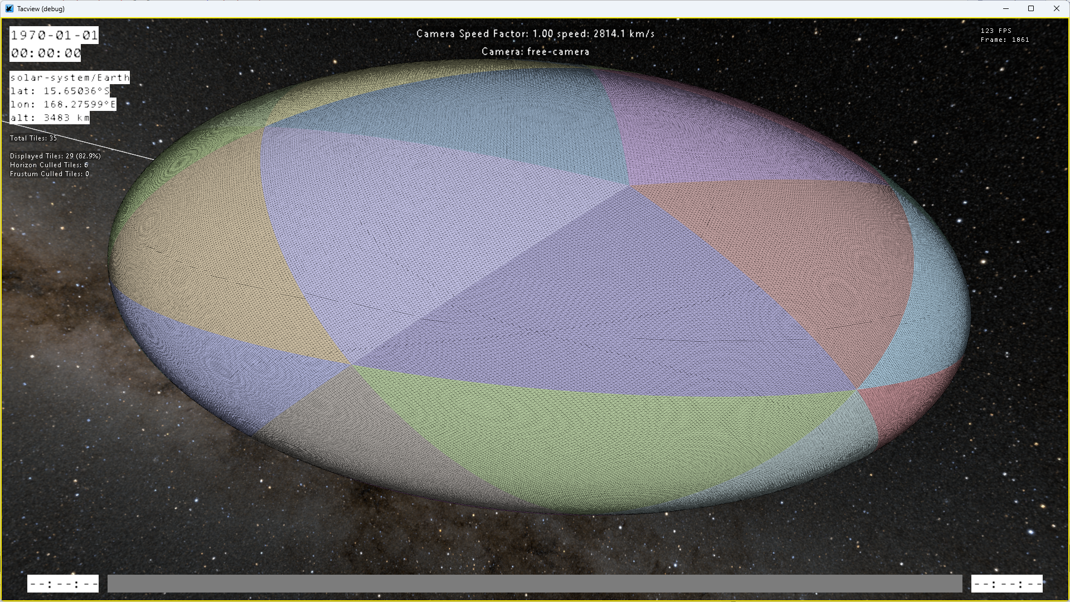The width and height of the screenshot is (1070, 602).
Task: Click the Camera: free-camera label
Action: [535, 51]
